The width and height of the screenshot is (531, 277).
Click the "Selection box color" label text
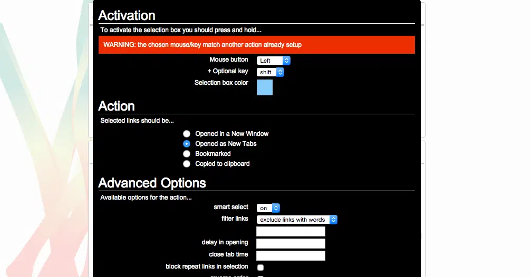(221, 83)
